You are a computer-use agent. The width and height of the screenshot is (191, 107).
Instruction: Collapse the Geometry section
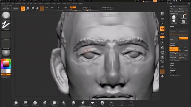click(173, 29)
